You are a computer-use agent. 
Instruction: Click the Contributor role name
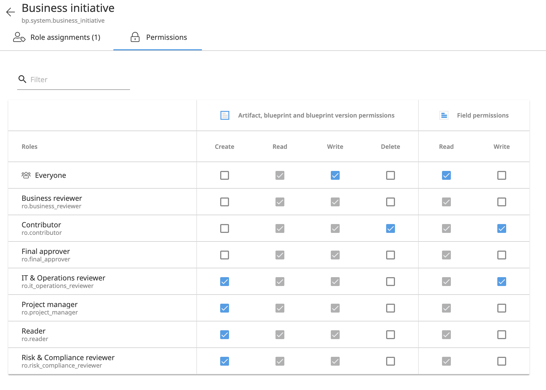pyautogui.click(x=41, y=225)
